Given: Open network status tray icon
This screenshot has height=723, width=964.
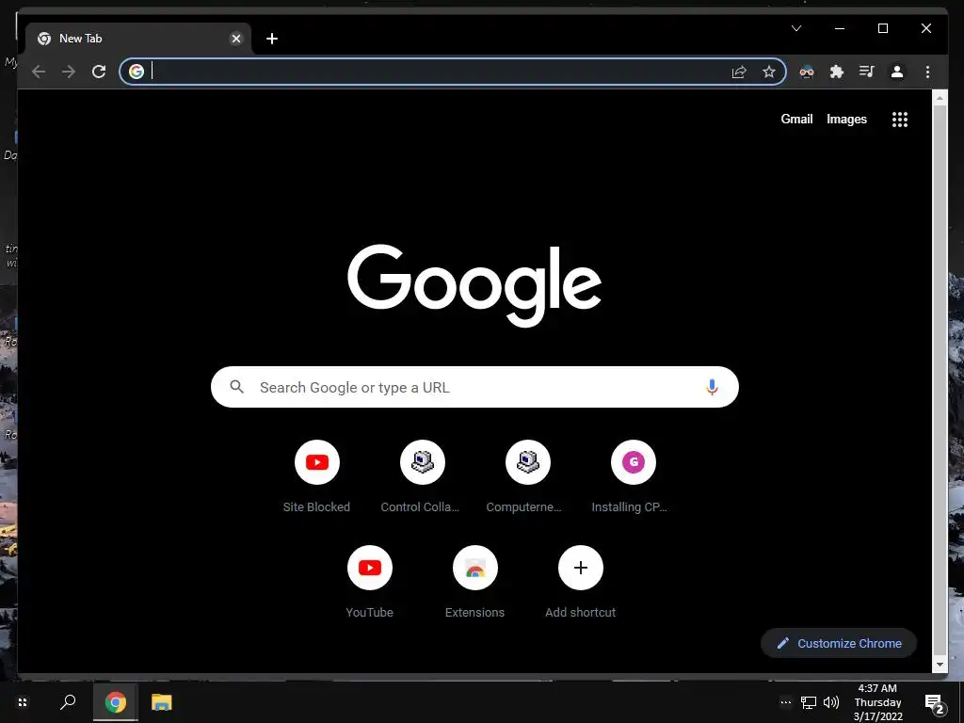Looking at the screenshot, I should point(809,702).
